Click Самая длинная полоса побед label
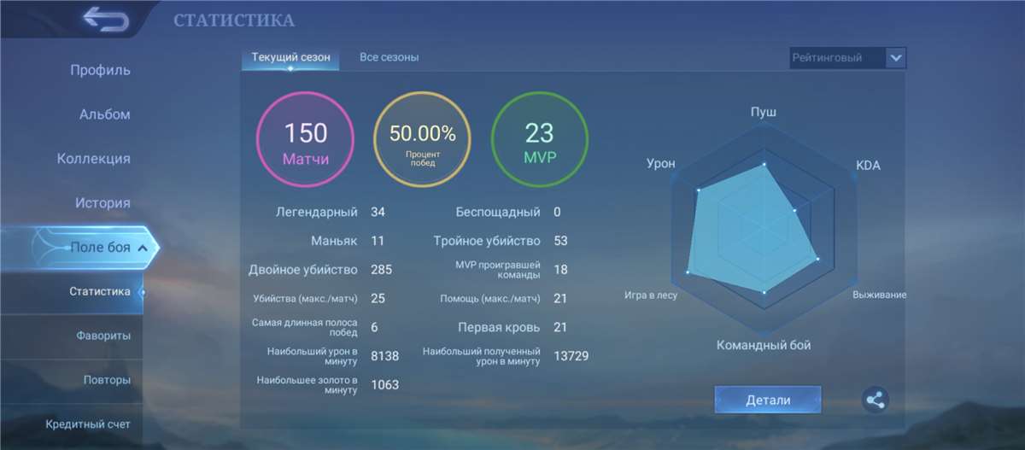This screenshot has width=1025, height=450. coord(305,328)
